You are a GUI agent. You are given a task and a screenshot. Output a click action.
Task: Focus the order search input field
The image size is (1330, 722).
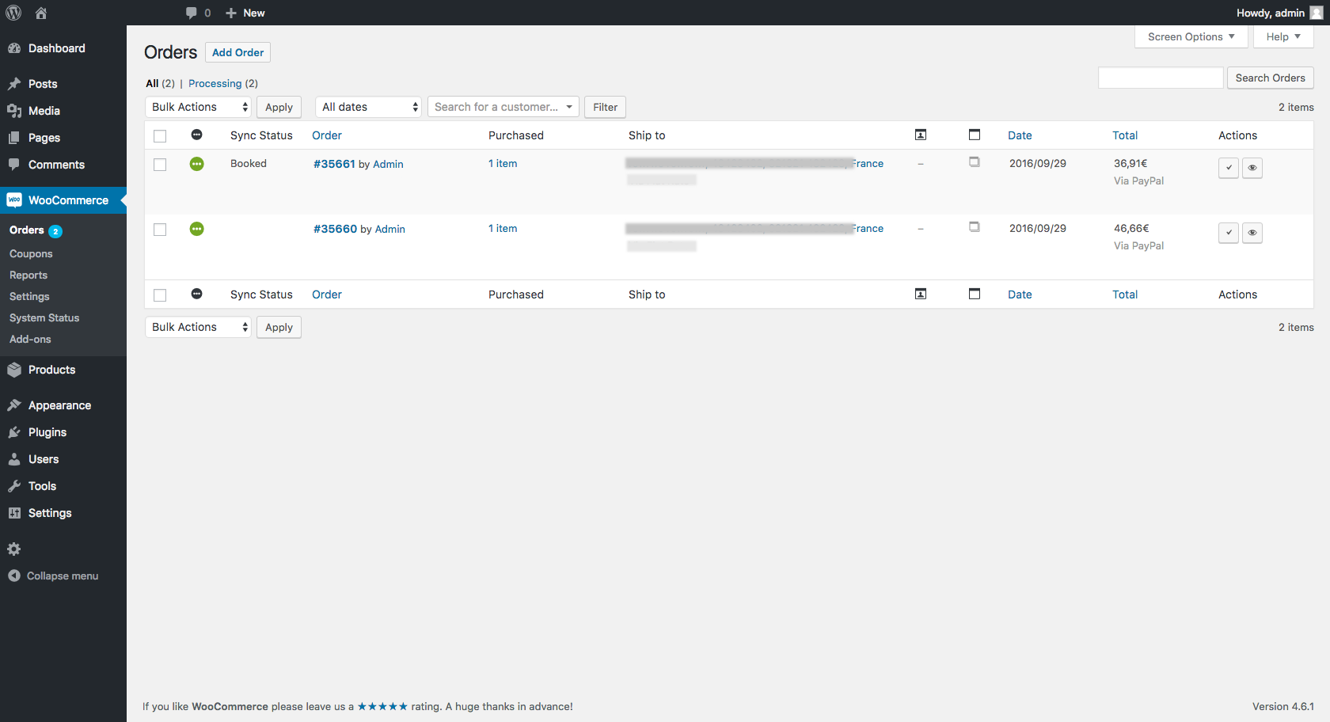(1161, 78)
